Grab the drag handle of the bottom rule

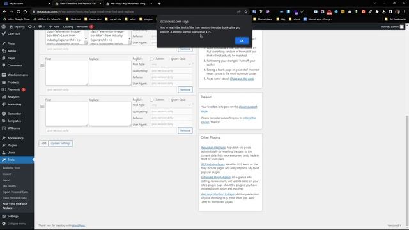coord(42,107)
